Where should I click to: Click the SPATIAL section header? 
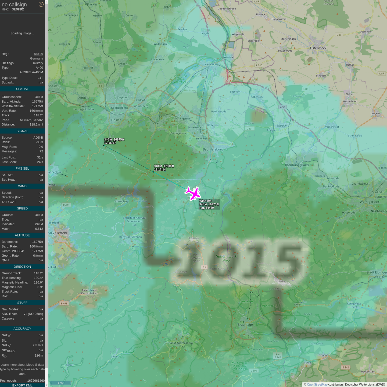(22, 89)
